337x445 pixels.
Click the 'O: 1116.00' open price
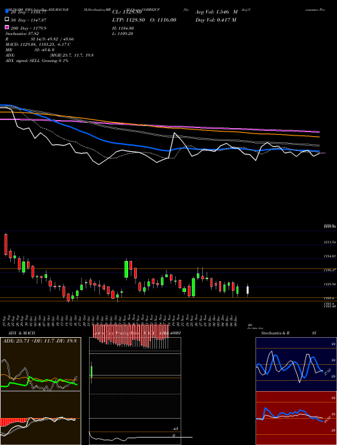tap(163, 20)
